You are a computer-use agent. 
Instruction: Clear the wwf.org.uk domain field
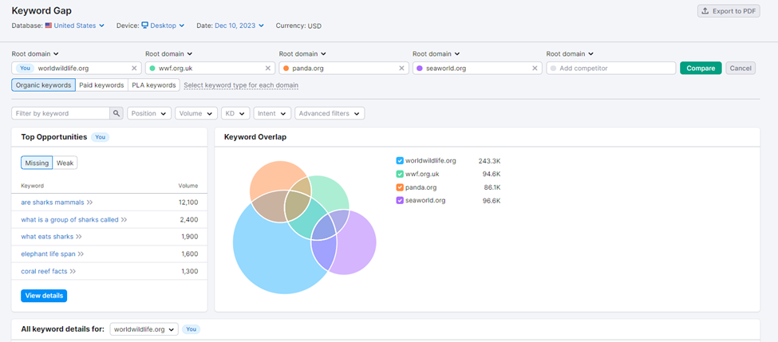(268, 69)
